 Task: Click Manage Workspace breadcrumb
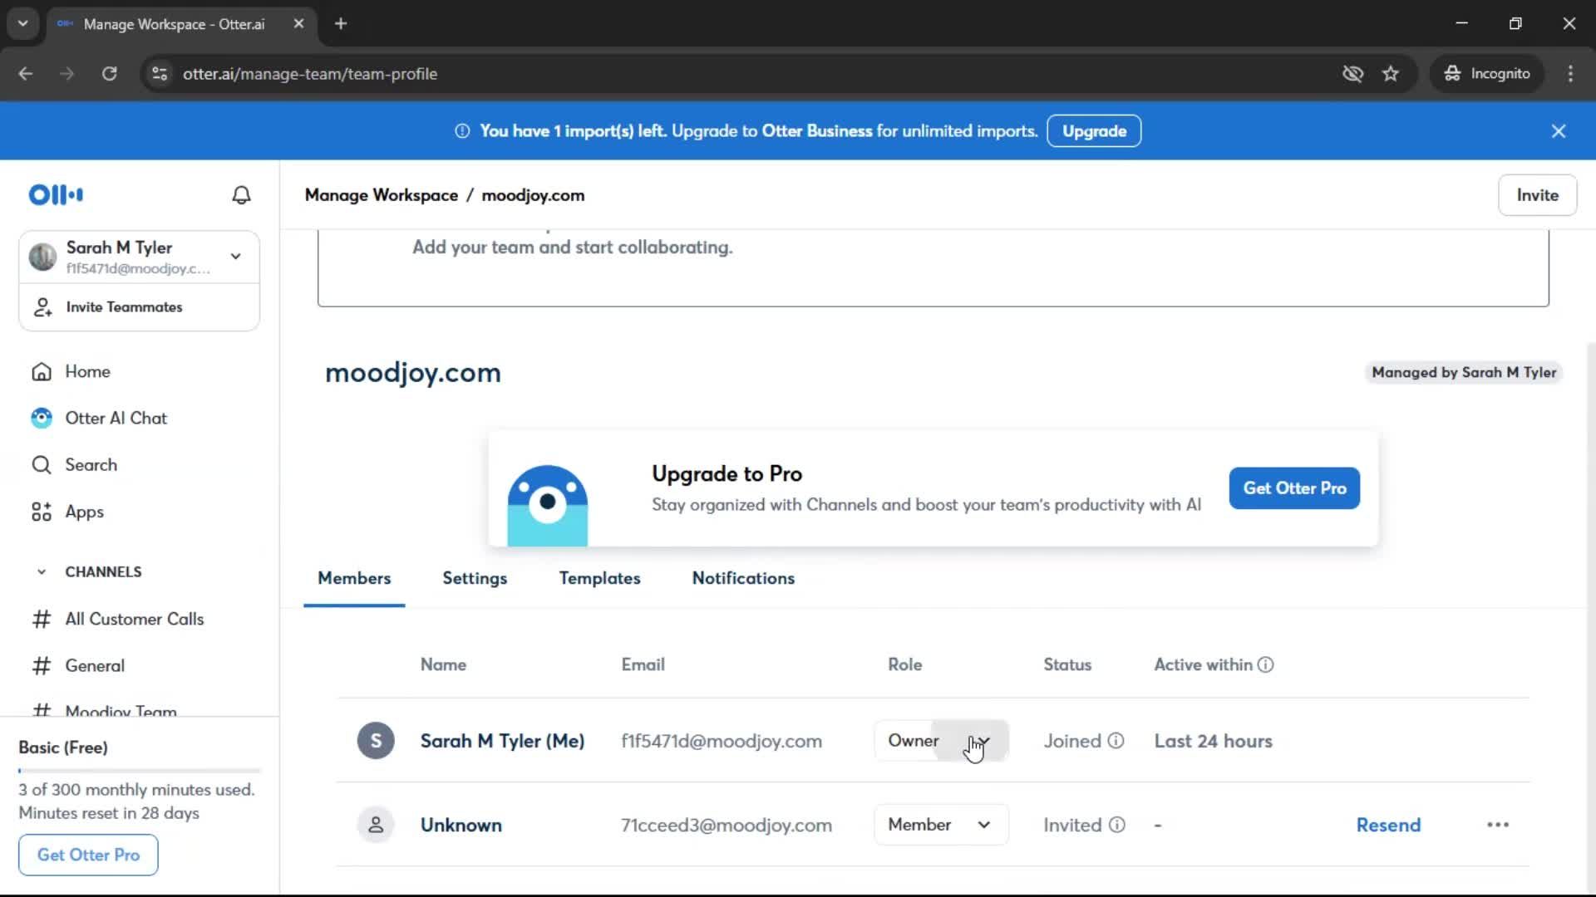coord(381,195)
